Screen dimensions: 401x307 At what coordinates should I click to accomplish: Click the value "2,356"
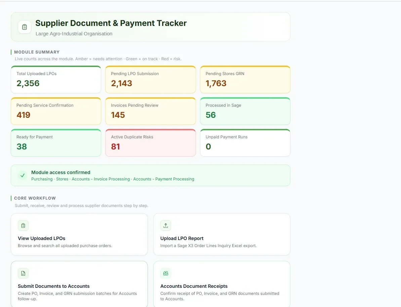pos(28,83)
